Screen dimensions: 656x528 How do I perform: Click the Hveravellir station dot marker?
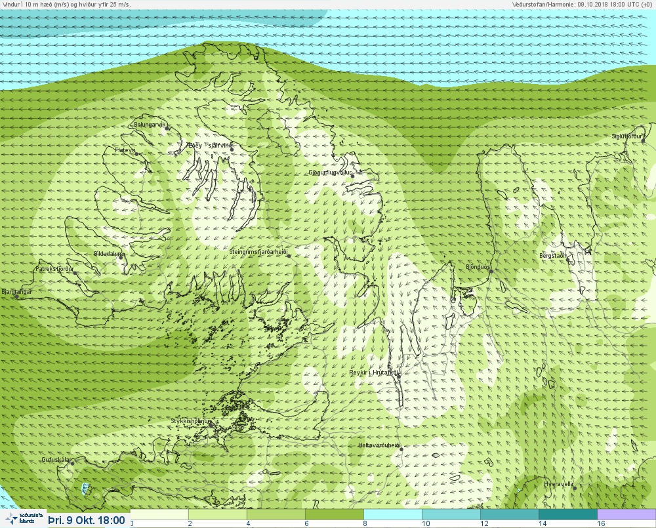tap(575, 488)
